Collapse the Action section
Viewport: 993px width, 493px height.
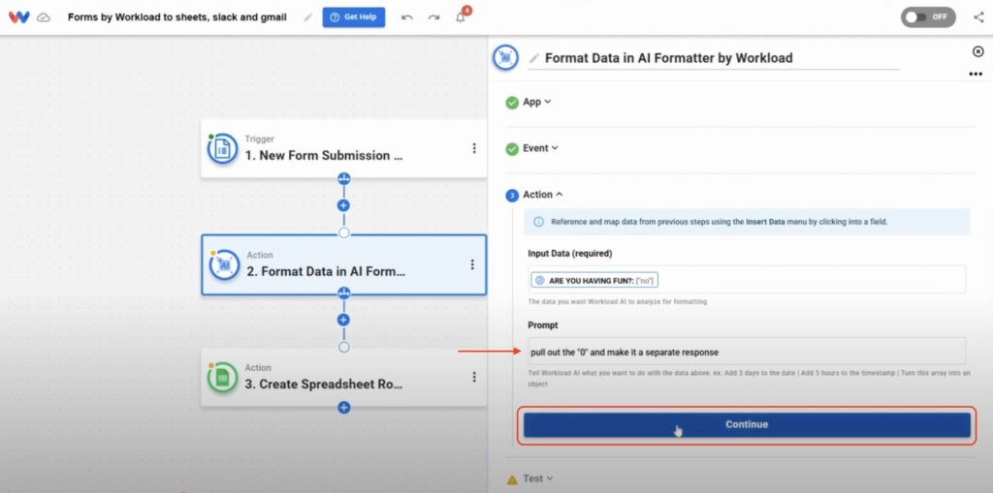[543, 195]
